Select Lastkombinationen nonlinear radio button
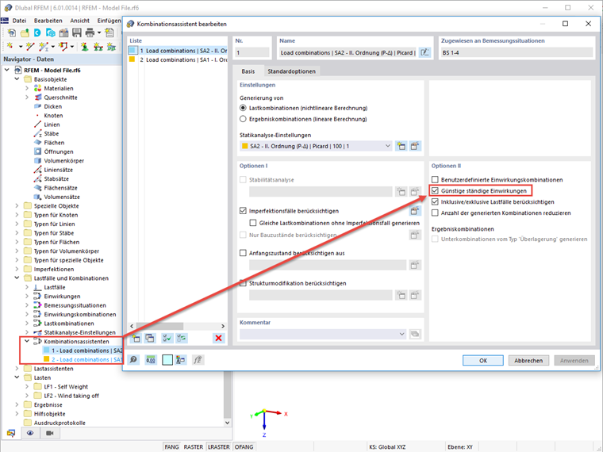603x452 pixels. [x=243, y=108]
